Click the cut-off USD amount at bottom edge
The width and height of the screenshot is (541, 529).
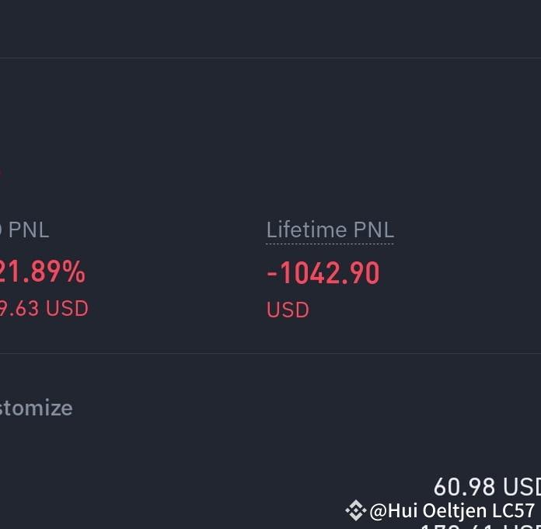[x=480, y=526]
